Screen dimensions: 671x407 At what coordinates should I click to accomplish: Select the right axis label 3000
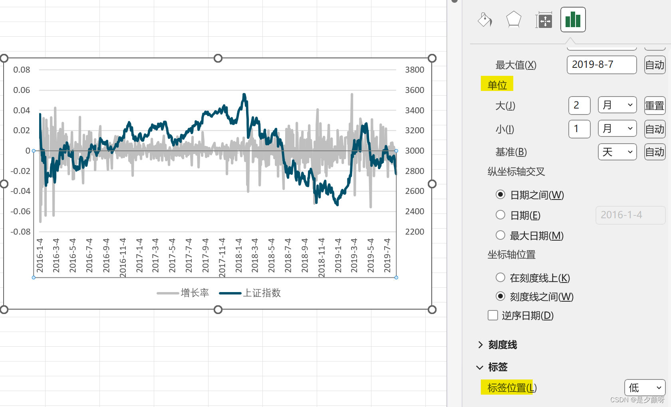415,151
